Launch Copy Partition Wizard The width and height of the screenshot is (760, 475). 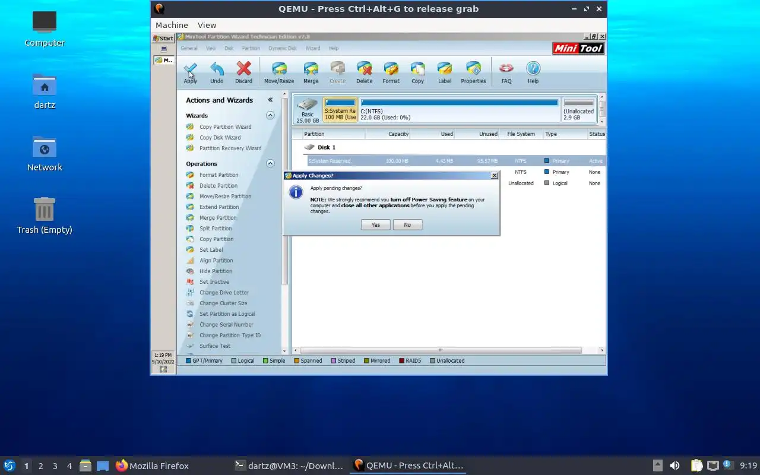pos(225,127)
